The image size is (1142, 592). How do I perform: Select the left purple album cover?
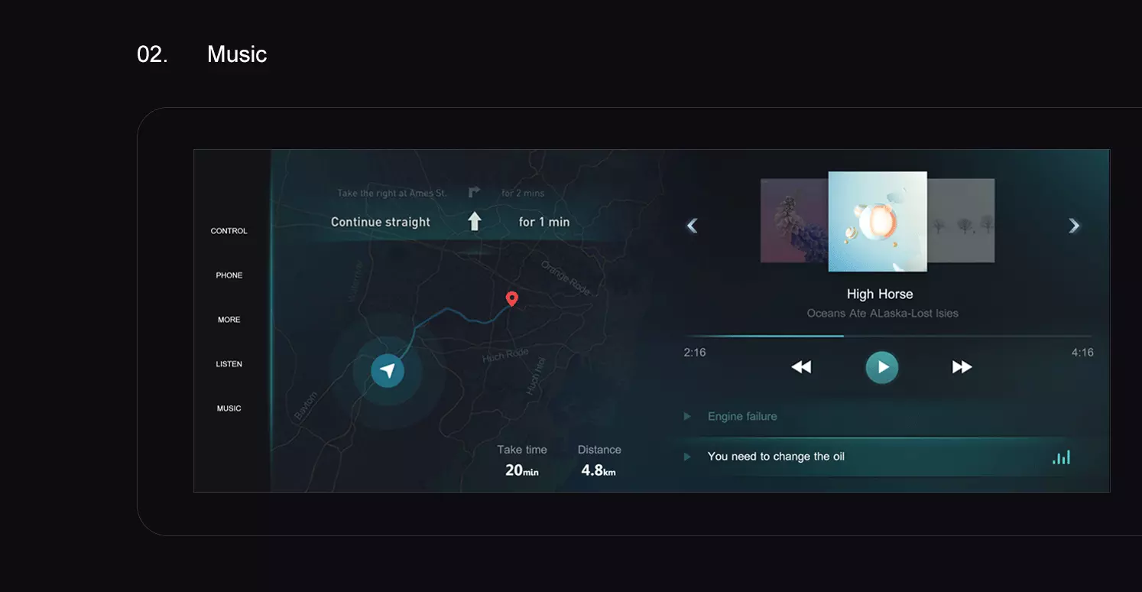click(794, 220)
